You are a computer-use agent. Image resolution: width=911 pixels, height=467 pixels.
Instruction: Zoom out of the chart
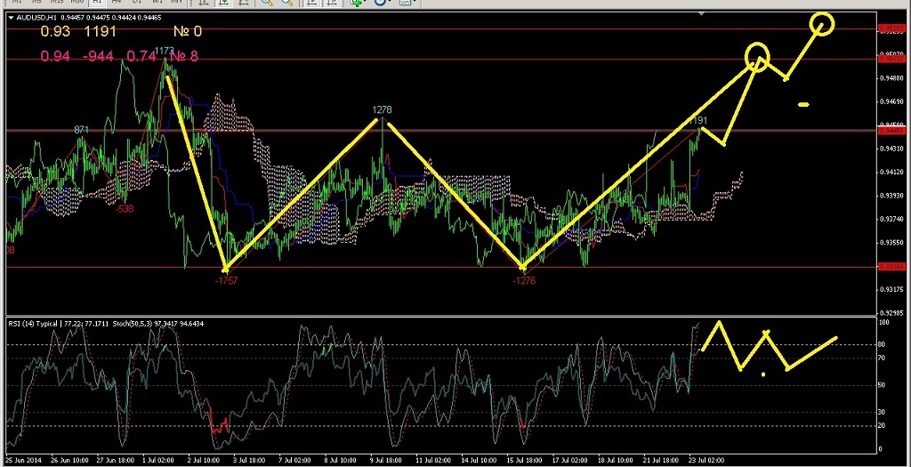(x=286, y=3)
